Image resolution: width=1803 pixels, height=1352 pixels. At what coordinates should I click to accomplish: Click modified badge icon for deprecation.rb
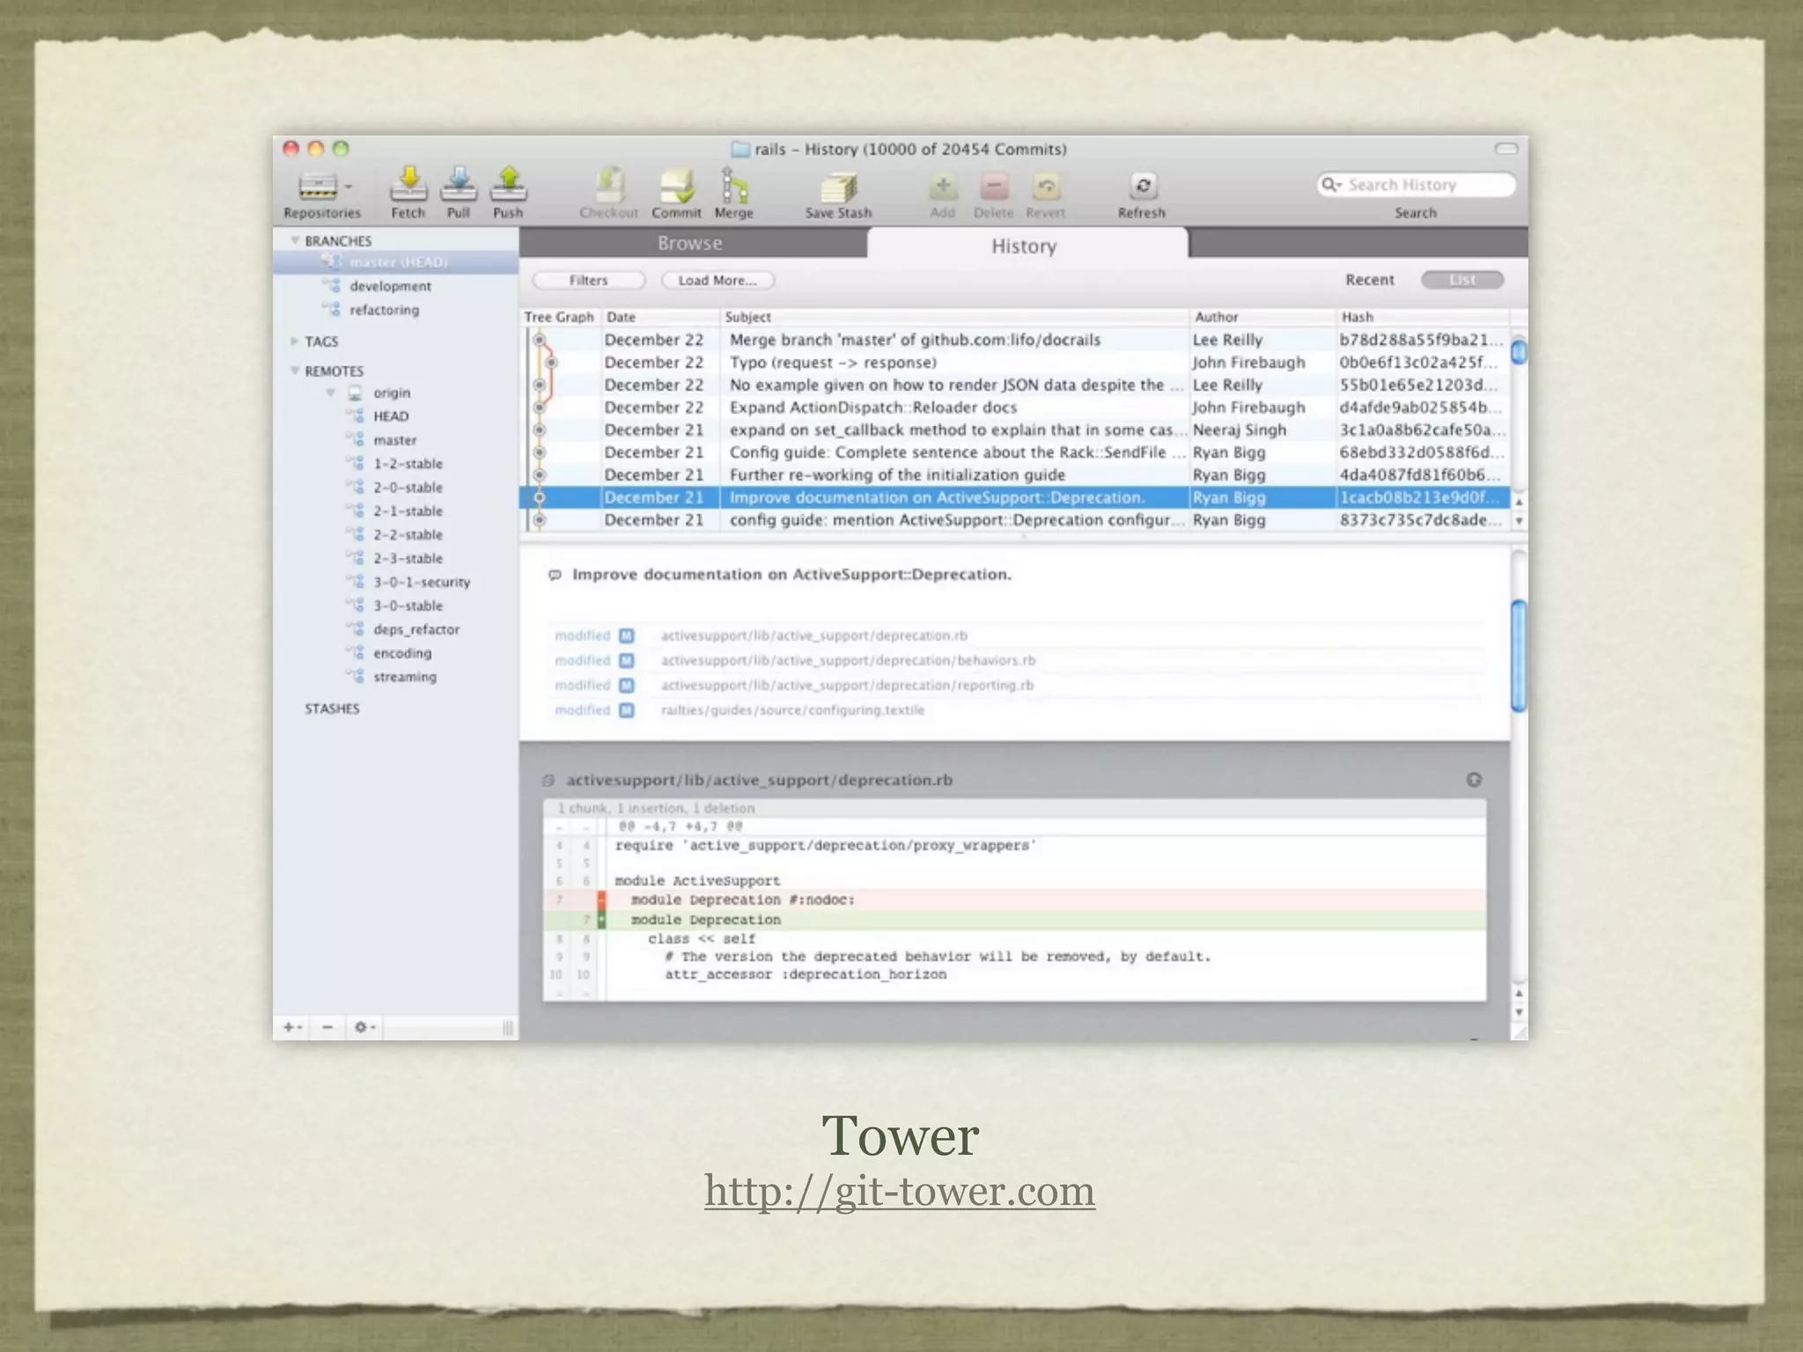(x=627, y=636)
